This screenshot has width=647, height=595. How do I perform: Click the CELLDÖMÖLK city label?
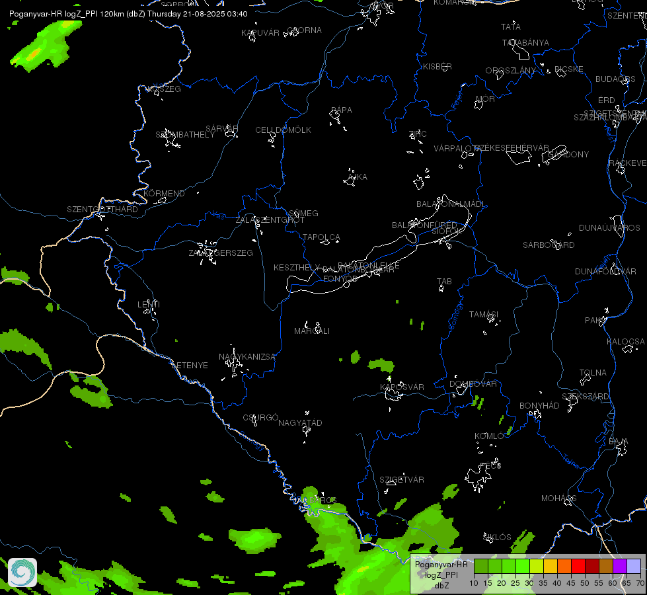(x=283, y=130)
